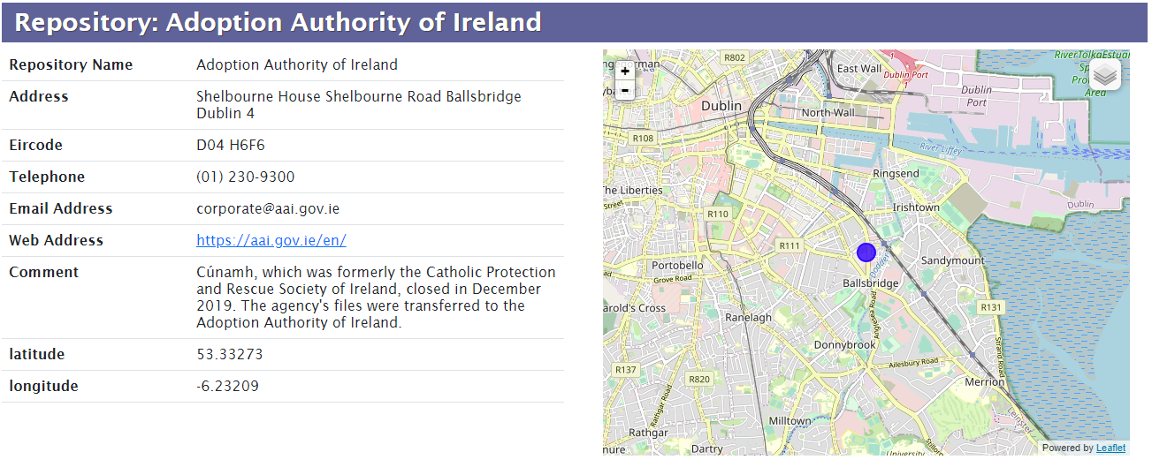Click the R111 road shield
Viewport: 1152px width, 467px height.
click(x=790, y=245)
